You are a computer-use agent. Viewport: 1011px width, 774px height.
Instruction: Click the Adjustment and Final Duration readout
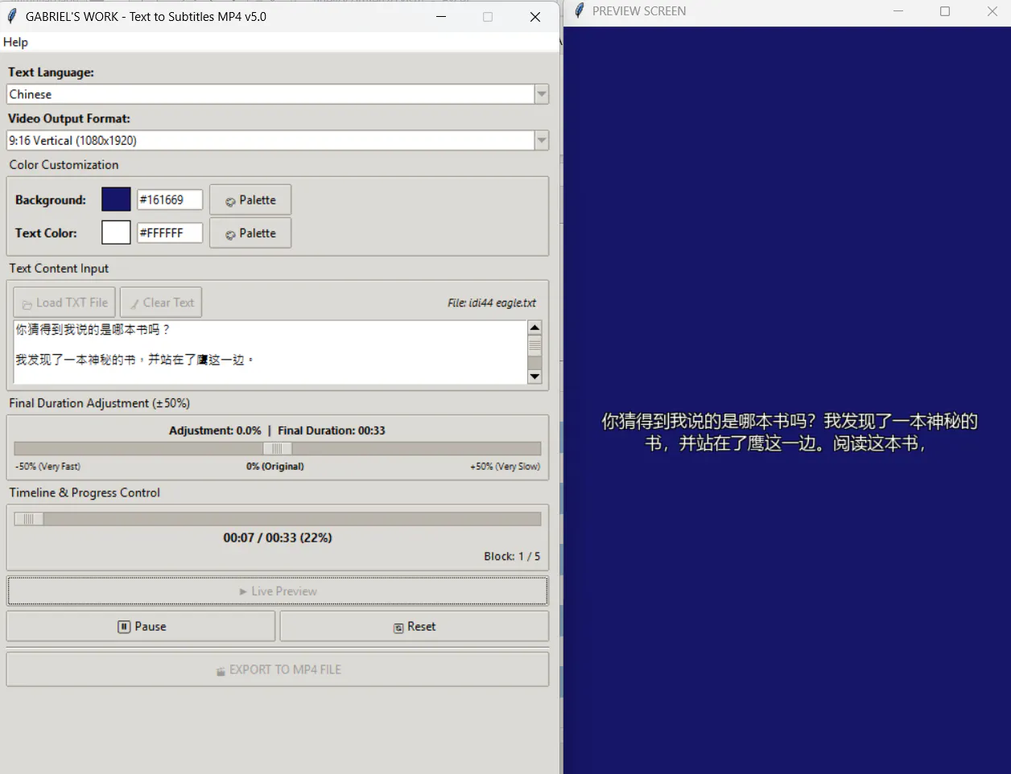pyautogui.click(x=277, y=430)
